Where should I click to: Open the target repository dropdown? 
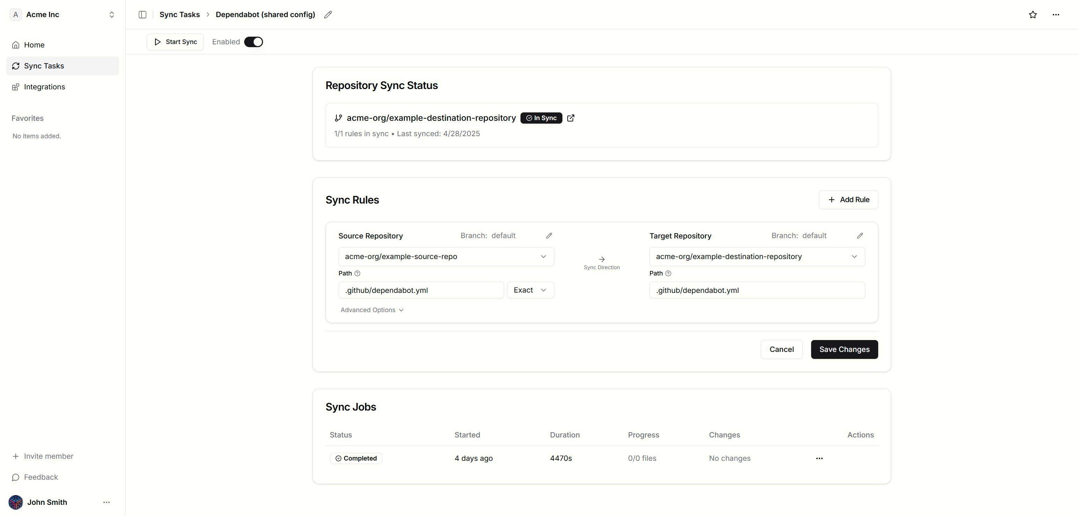coord(757,256)
